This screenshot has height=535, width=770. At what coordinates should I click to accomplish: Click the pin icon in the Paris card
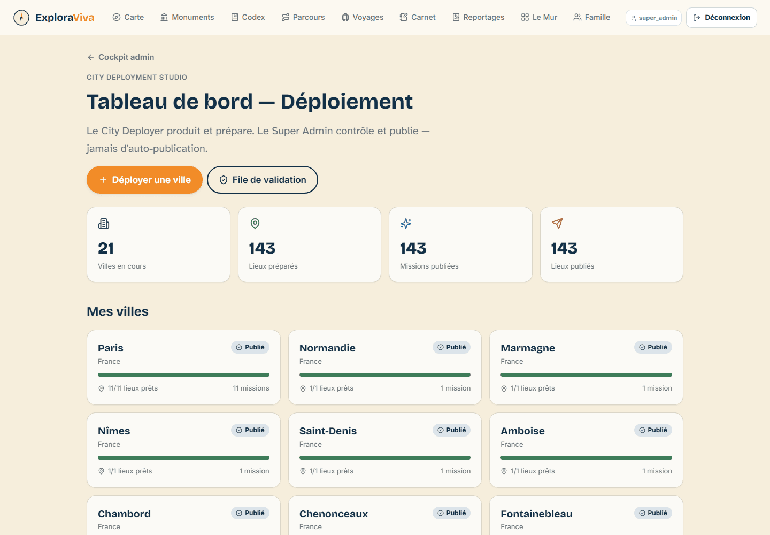pos(101,388)
